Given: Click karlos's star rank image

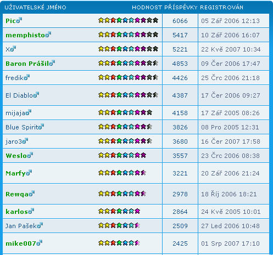Looking at the screenshot, I should click(119, 211).
